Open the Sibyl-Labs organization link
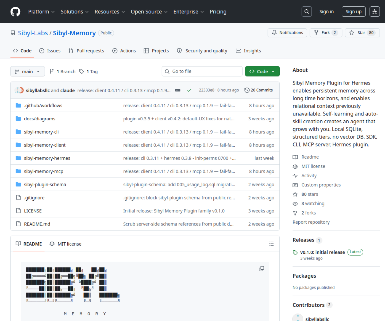The width and height of the screenshot is (385, 321). [33, 33]
